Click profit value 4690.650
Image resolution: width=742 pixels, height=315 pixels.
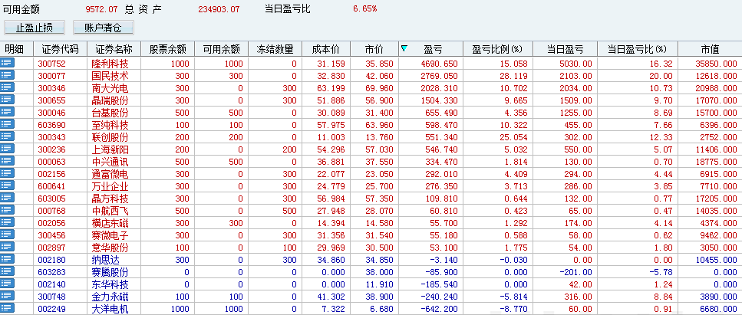tap(440, 64)
